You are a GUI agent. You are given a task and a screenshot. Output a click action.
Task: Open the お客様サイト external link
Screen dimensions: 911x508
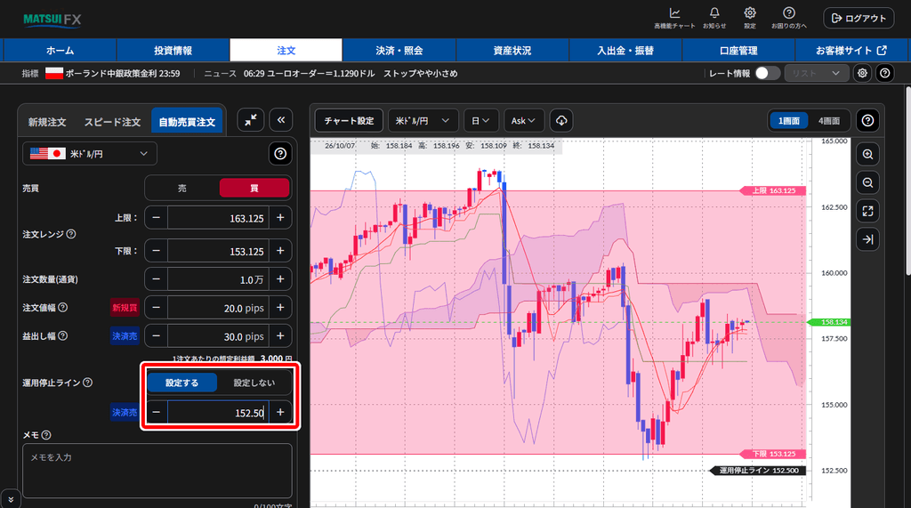click(851, 51)
